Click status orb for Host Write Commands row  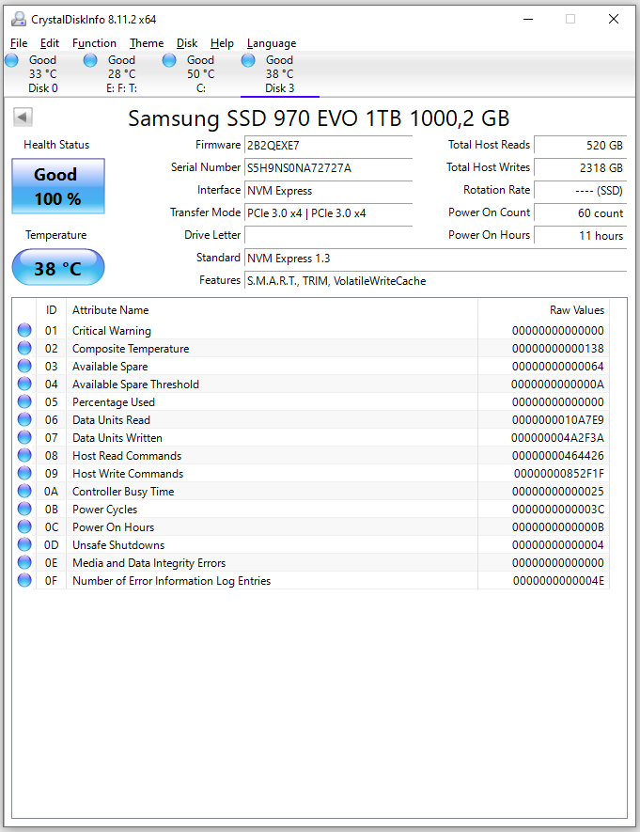pyautogui.click(x=24, y=473)
